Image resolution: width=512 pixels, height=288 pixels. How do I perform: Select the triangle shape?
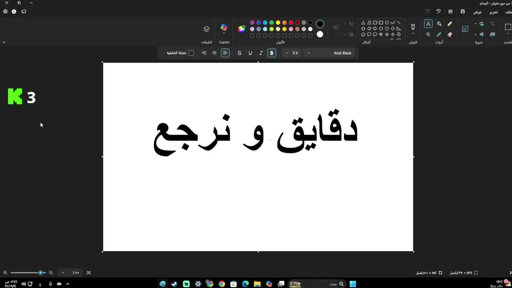363,23
